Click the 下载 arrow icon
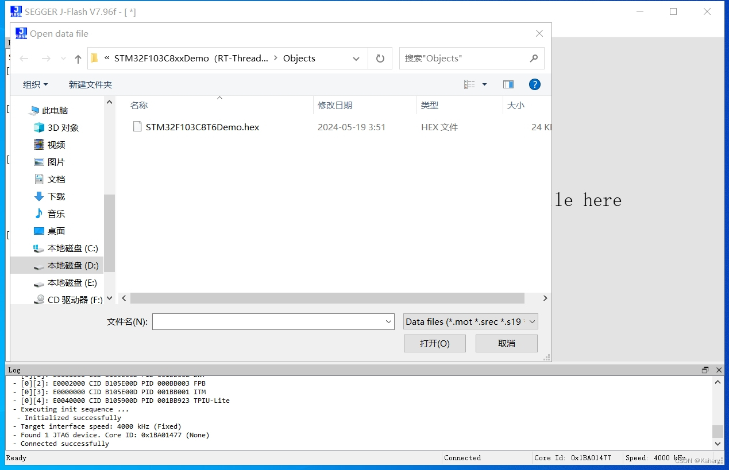 pos(39,196)
